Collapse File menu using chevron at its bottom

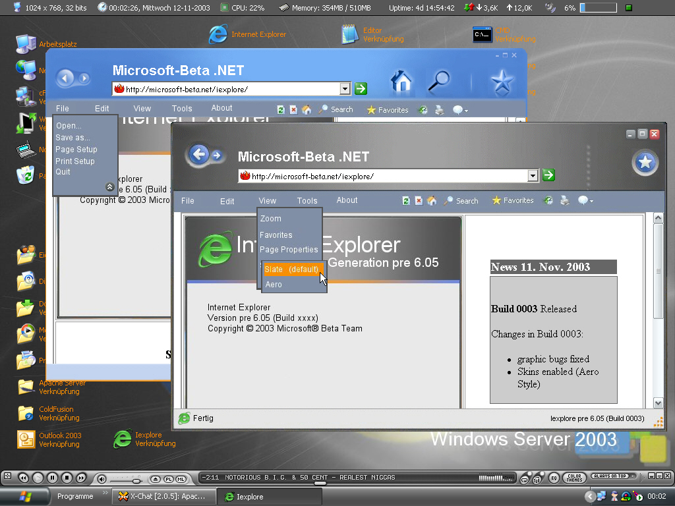click(x=110, y=187)
